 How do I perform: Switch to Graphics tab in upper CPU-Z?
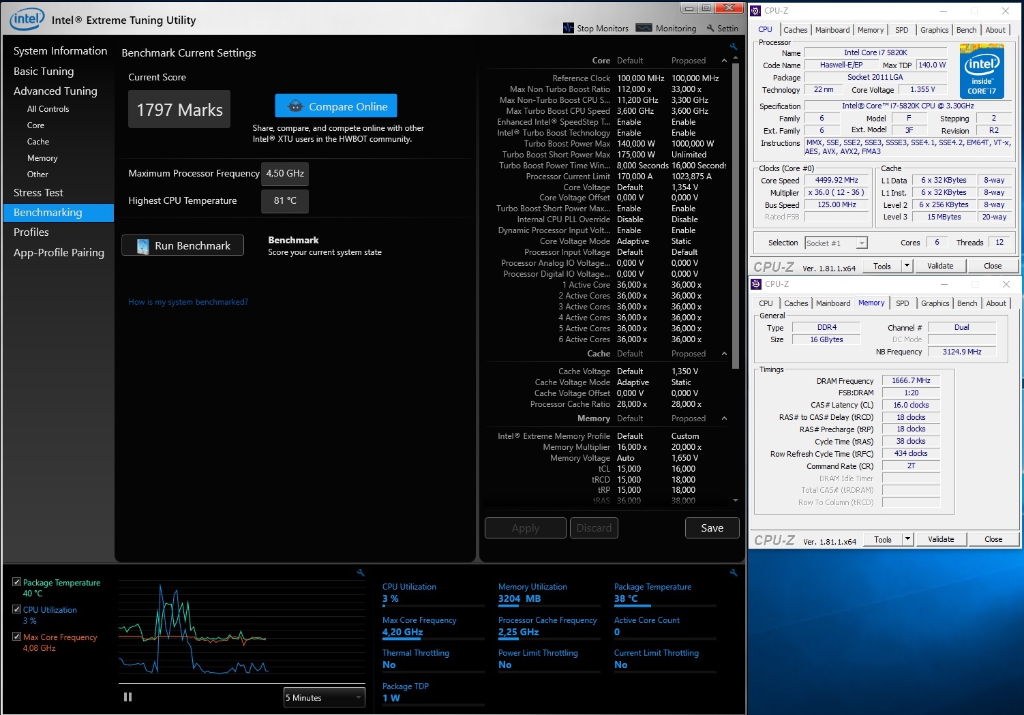[935, 30]
